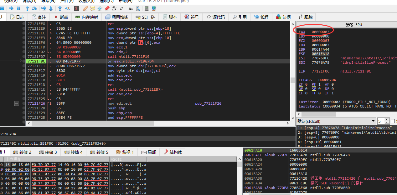This screenshot has height=195, width=397.
Task: Switch to the 转储 3 dump tab
Action: tap(48, 152)
